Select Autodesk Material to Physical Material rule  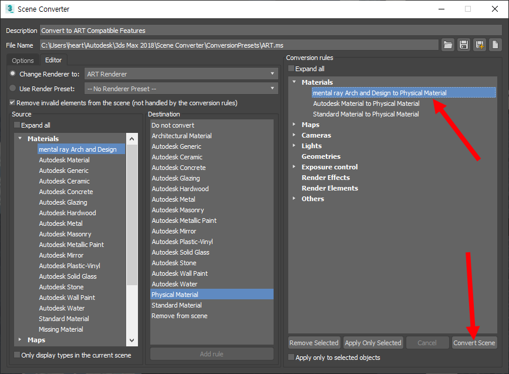pyautogui.click(x=366, y=103)
